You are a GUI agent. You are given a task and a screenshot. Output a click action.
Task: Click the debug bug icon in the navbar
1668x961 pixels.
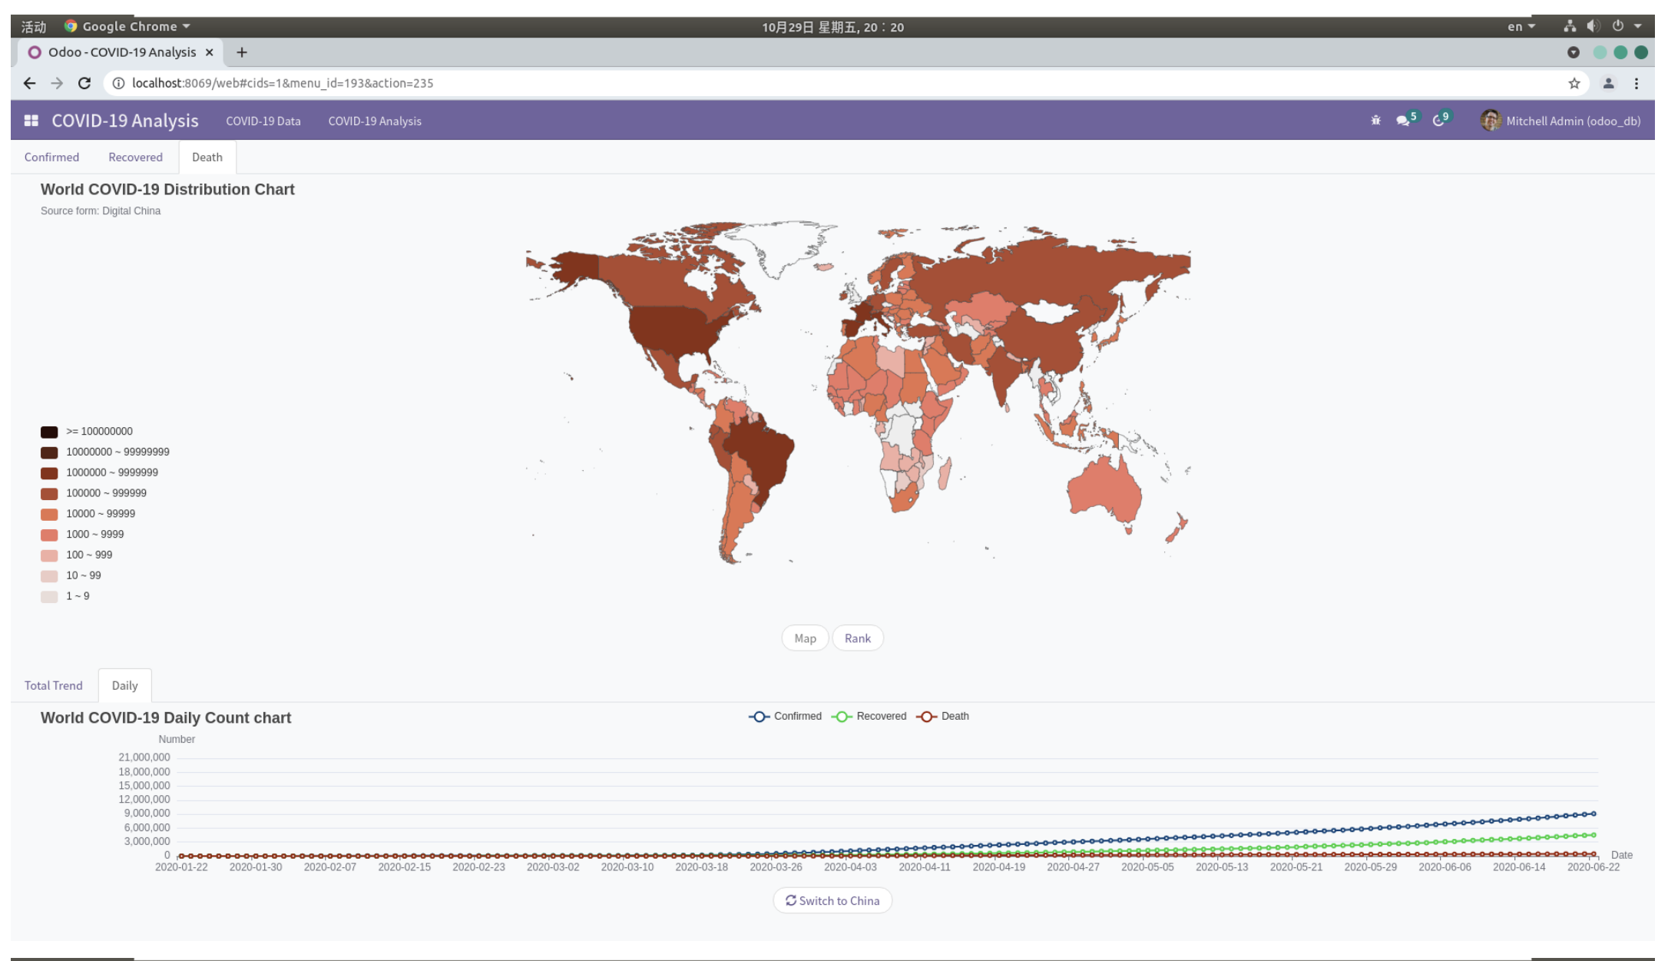pyautogui.click(x=1375, y=121)
